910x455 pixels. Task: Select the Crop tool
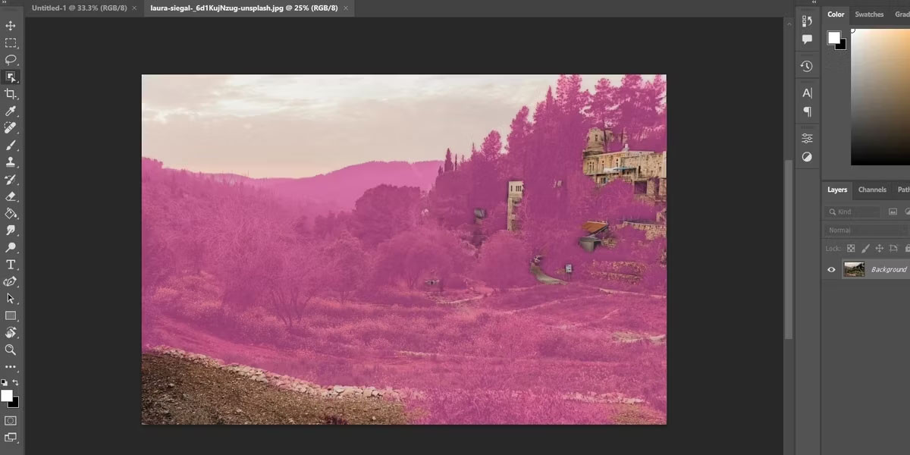click(x=11, y=94)
